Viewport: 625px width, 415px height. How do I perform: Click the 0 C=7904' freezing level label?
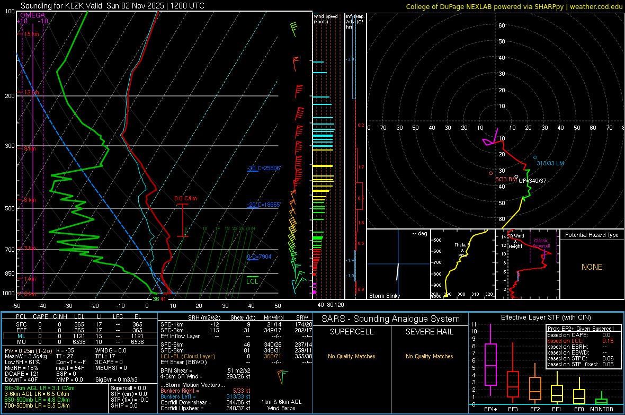coord(260,257)
